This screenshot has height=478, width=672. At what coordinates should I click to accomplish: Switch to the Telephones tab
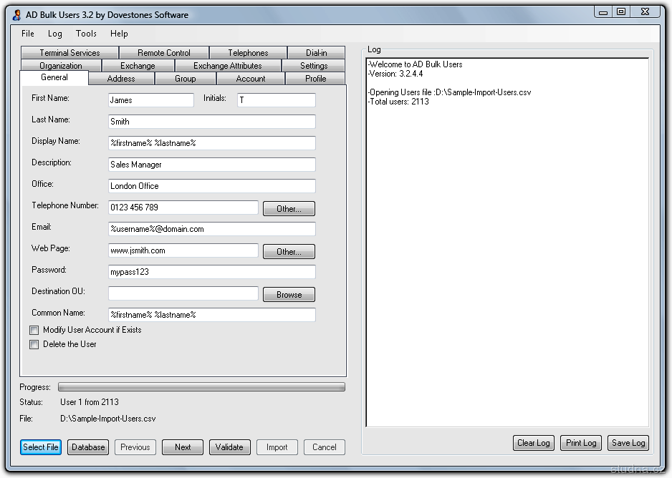pyautogui.click(x=248, y=53)
